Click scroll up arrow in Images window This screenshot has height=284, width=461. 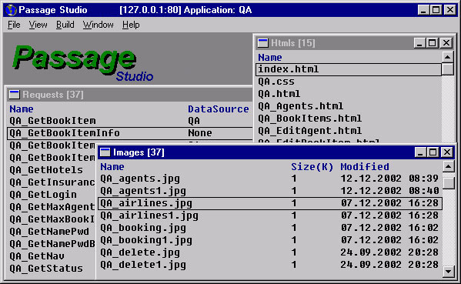click(x=449, y=167)
